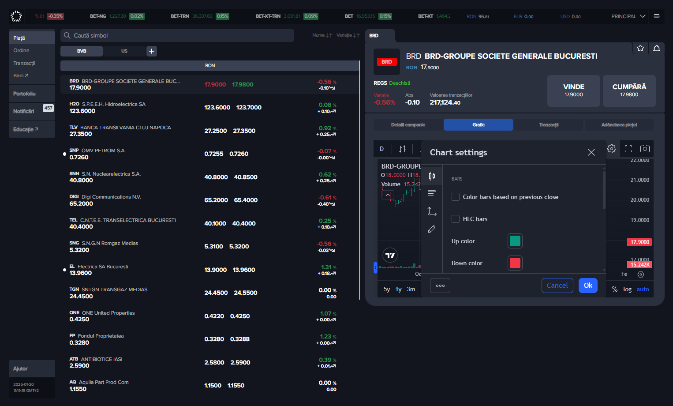Screen dimensions: 673x406
Task: Switch to the Tranzacții tab in BRD panel
Action: [549, 125]
